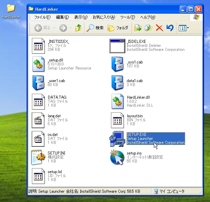Open the お気に入り(A) menu

pyautogui.click(x=104, y=17)
